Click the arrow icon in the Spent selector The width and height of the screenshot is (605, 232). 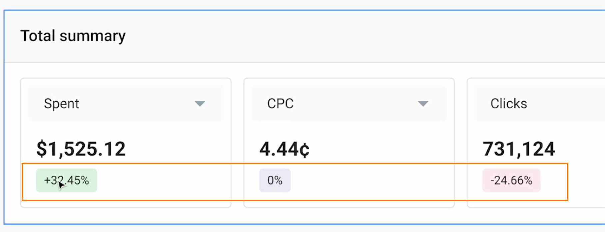(200, 104)
